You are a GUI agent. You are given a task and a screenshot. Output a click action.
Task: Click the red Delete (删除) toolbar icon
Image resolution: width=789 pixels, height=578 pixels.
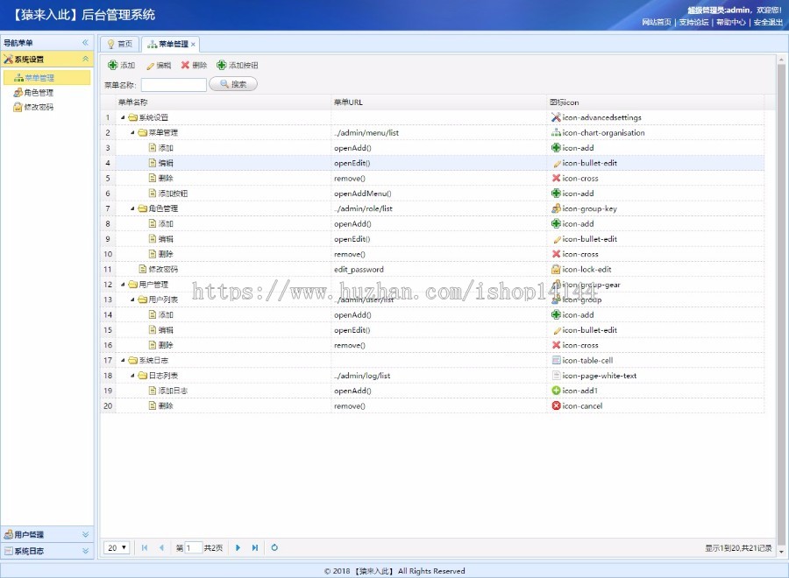[x=187, y=65]
